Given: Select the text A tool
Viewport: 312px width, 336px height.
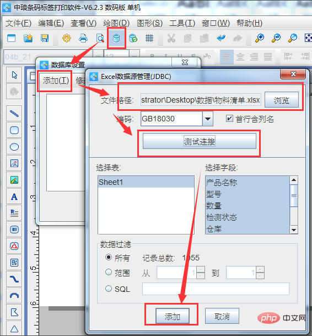Looking at the screenshot, I should tap(14, 197).
